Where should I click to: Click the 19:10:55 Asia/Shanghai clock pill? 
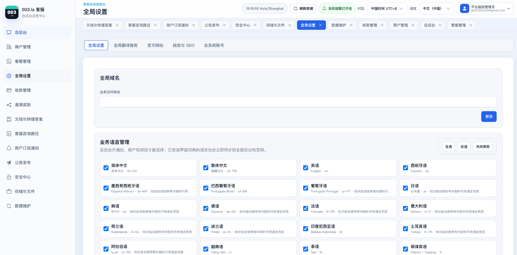265,8
